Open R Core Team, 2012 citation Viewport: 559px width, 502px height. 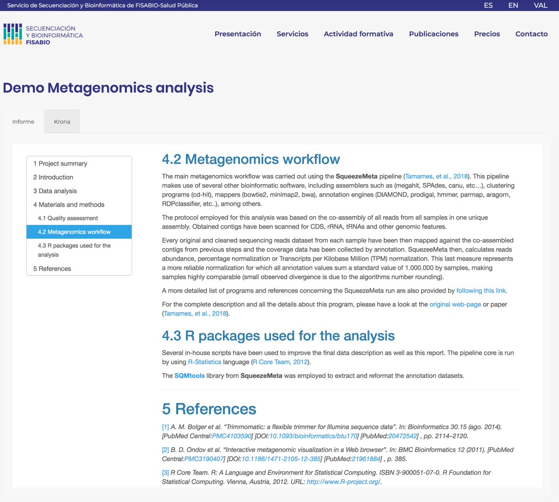click(280, 362)
